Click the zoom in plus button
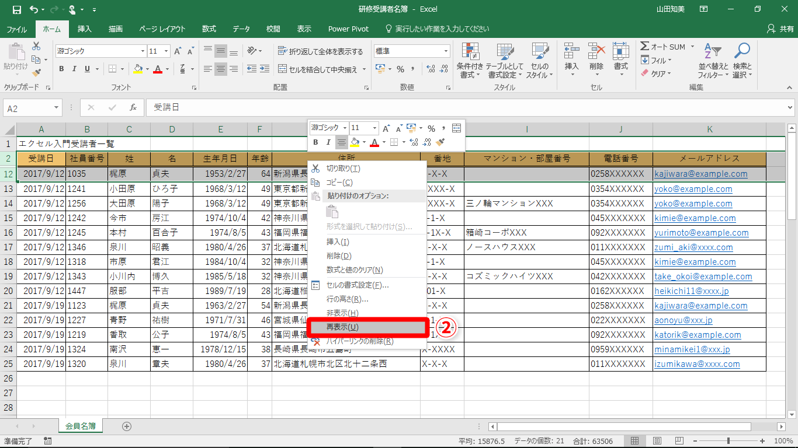This screenshot has width=798, height=448. coord(762,441)
